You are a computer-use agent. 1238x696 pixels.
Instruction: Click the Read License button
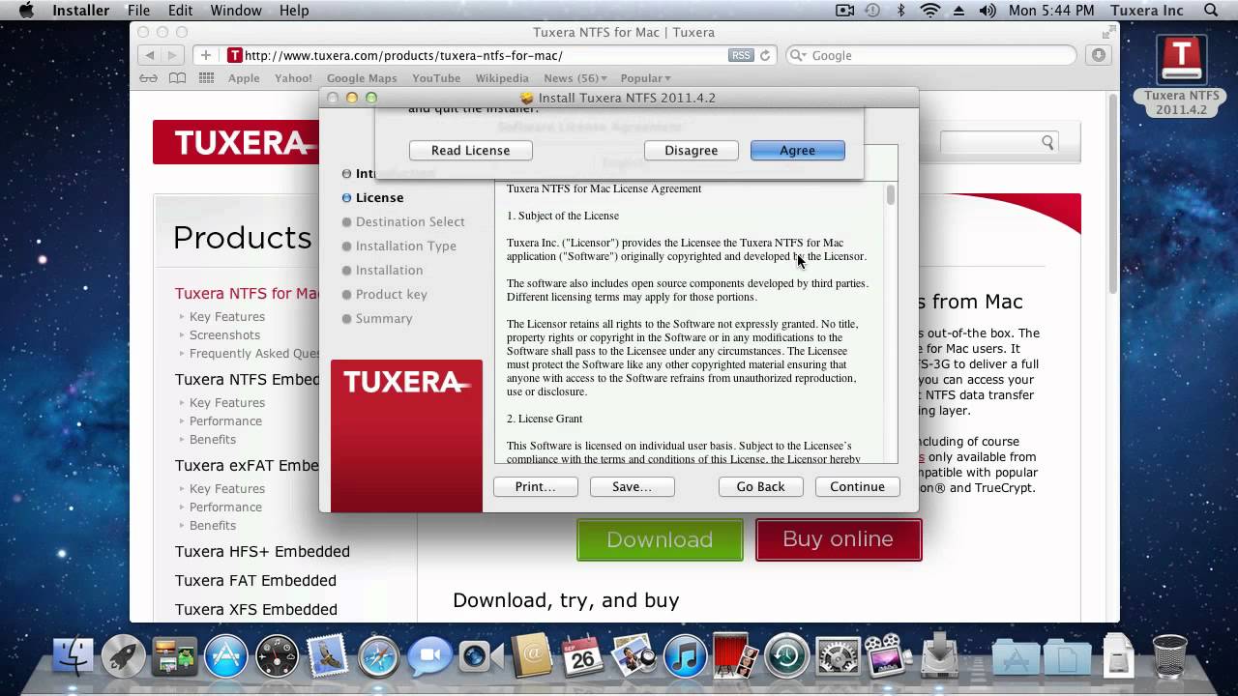[x=470, y=150]
